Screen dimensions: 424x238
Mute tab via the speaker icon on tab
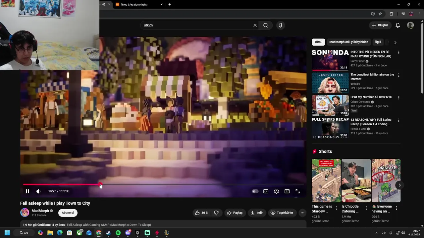coord(104,5)
